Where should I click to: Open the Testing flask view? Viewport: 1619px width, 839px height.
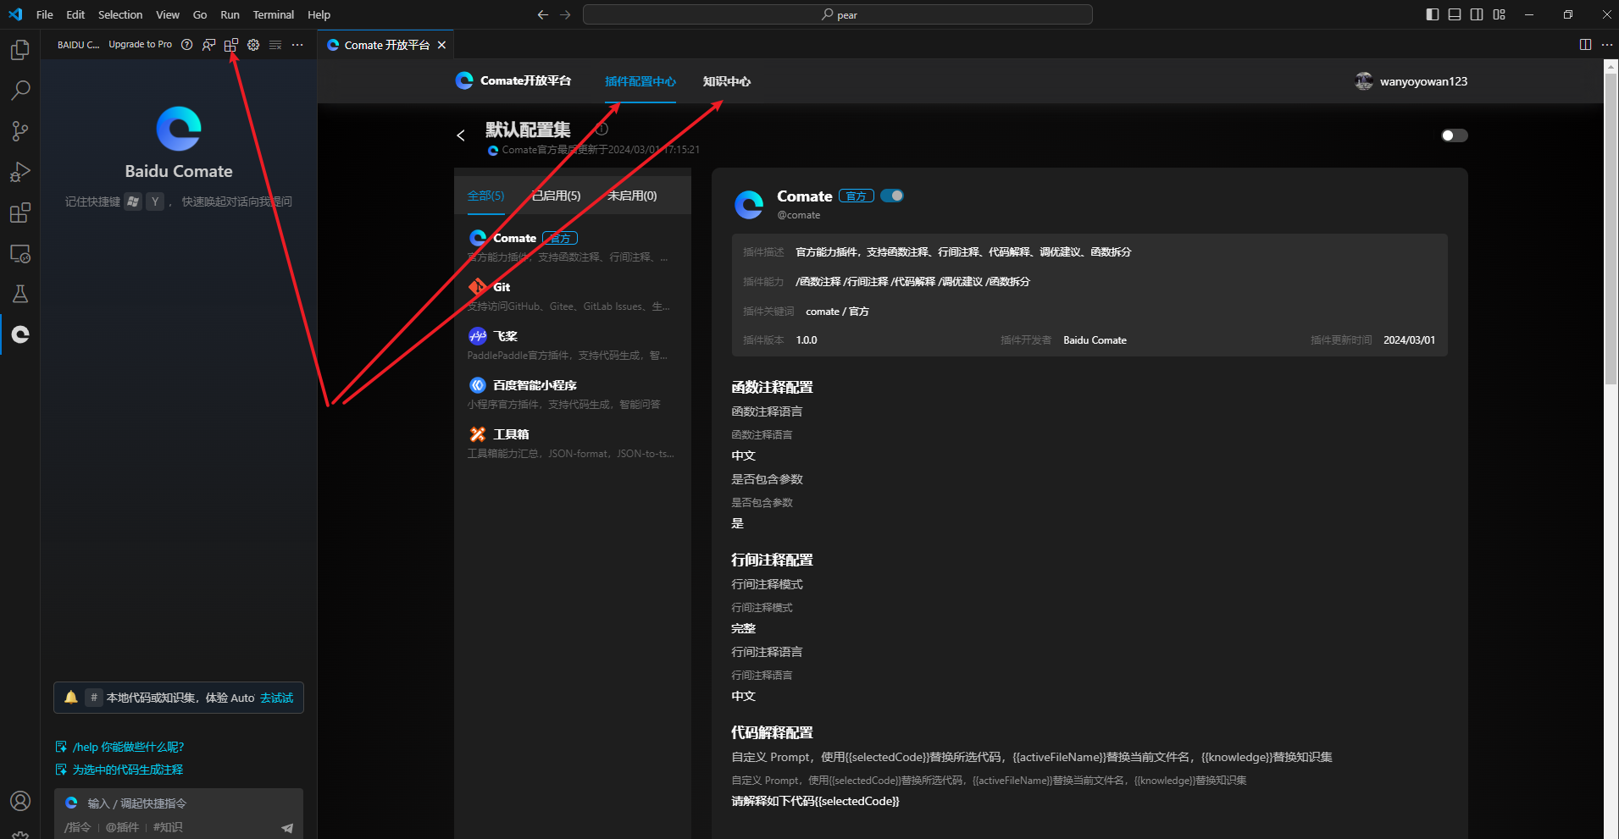click(20, 294)
